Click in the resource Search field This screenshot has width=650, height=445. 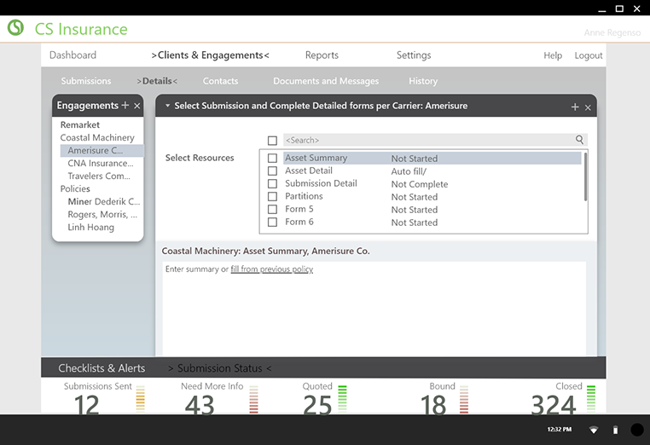[x=427, y=140]
